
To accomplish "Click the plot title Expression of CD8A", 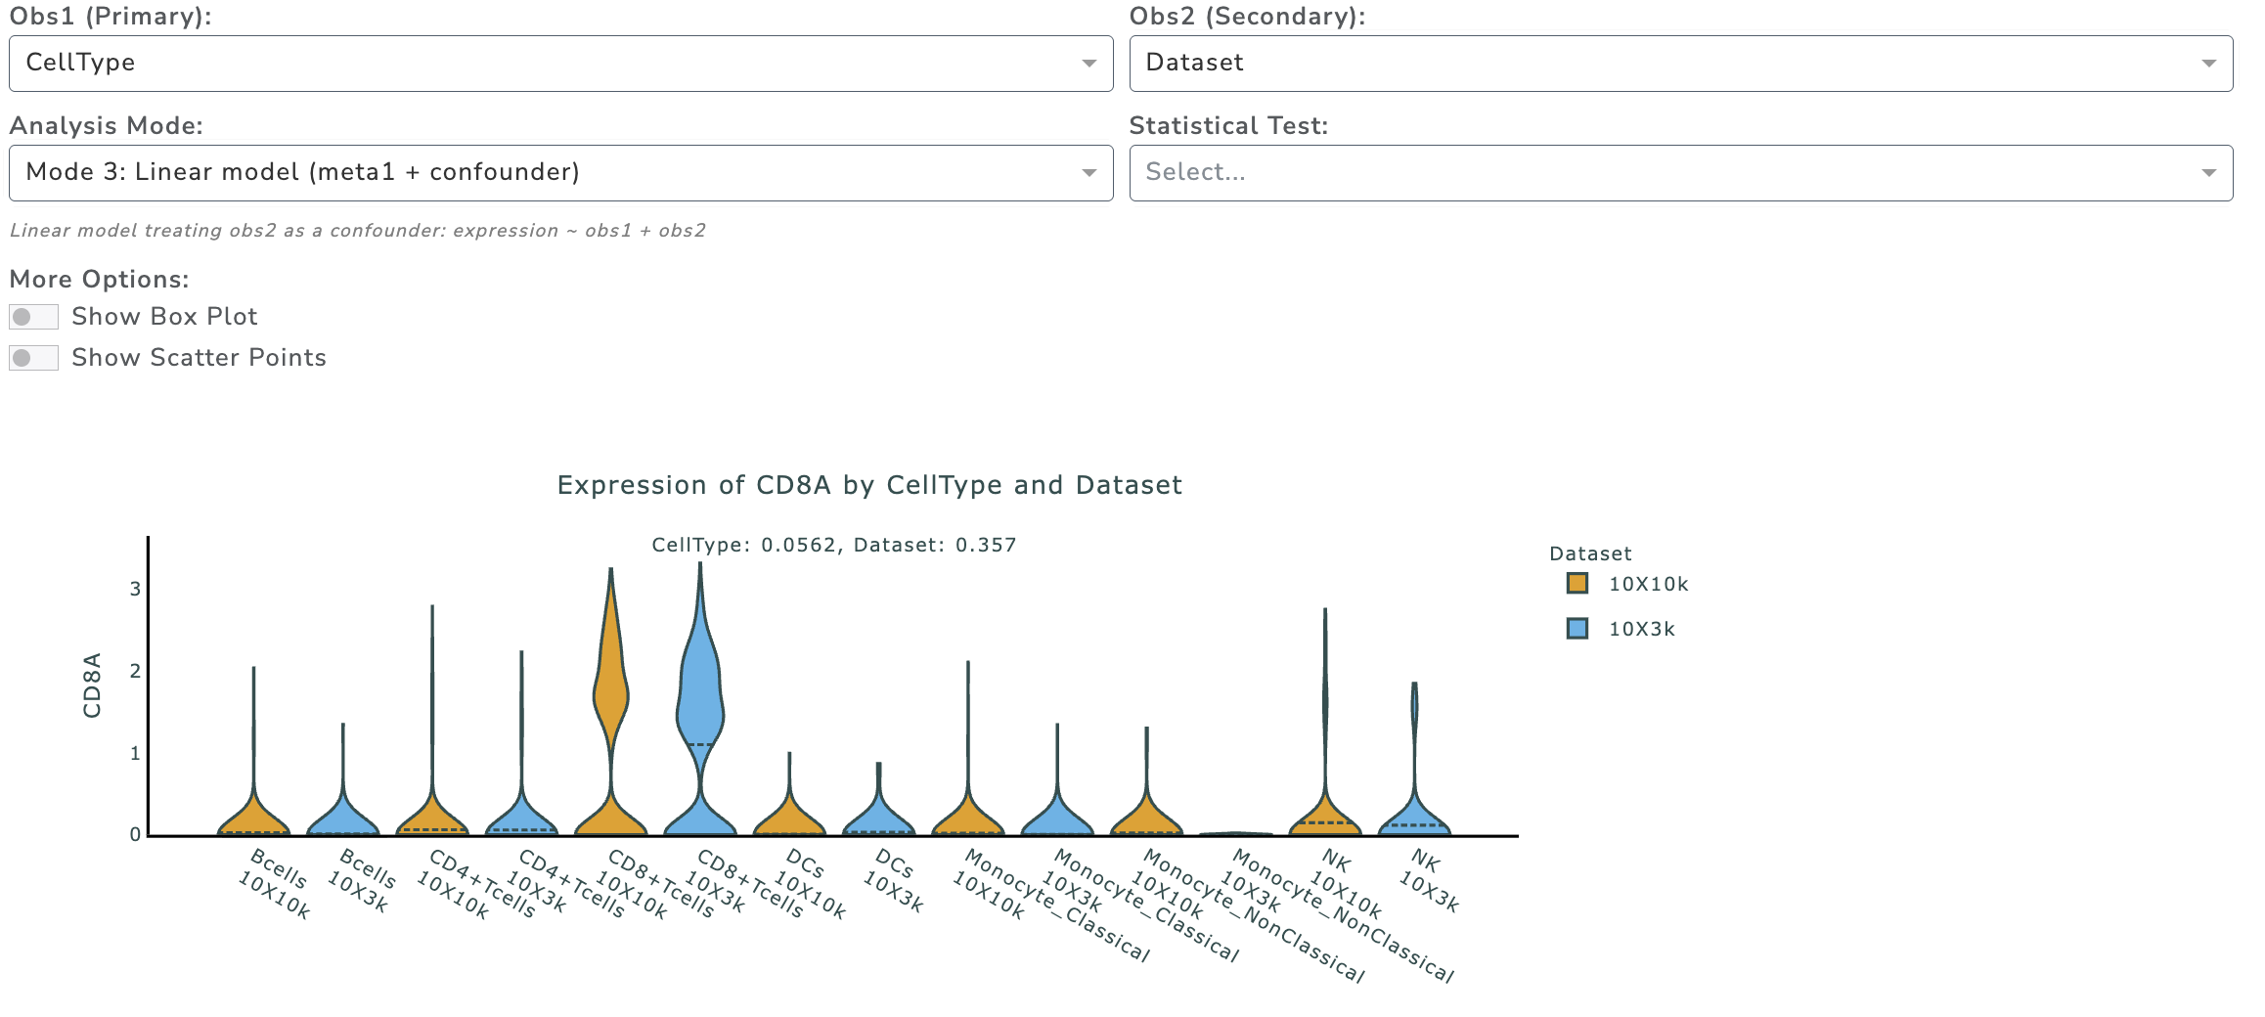I will 869,485.
